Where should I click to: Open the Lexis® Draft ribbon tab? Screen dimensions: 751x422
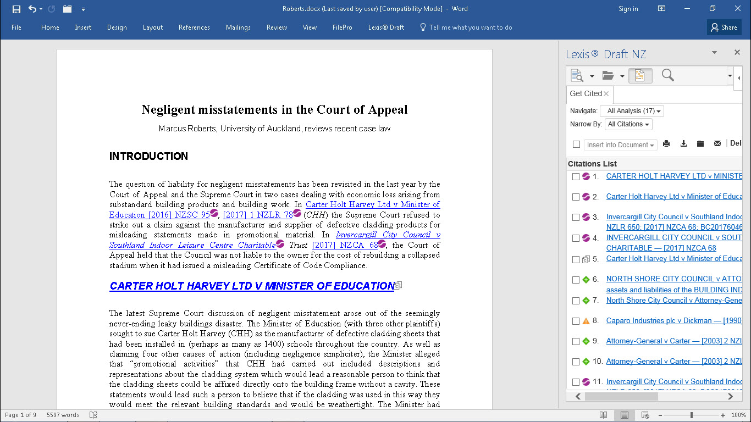pyautogui.click(x=386, y=27)
